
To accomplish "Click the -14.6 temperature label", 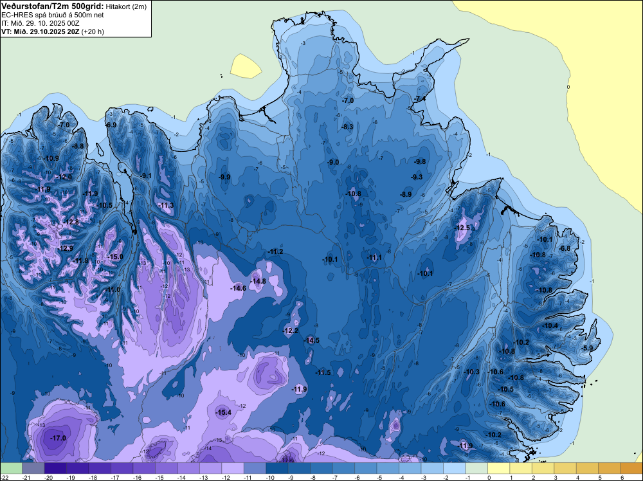I will pyautogui.click(x=238, y=288).
